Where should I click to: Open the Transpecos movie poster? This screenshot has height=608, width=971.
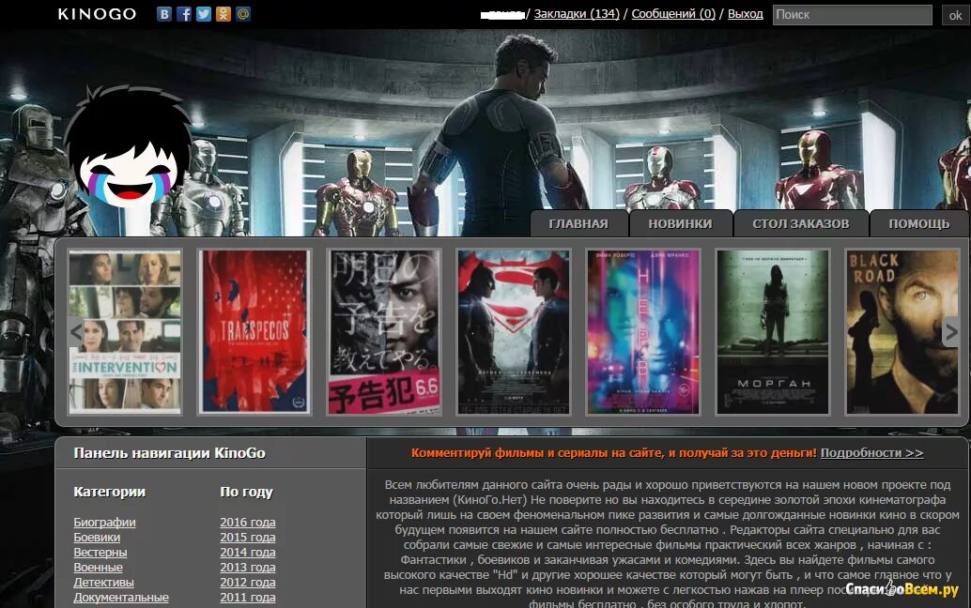[254, 332]
